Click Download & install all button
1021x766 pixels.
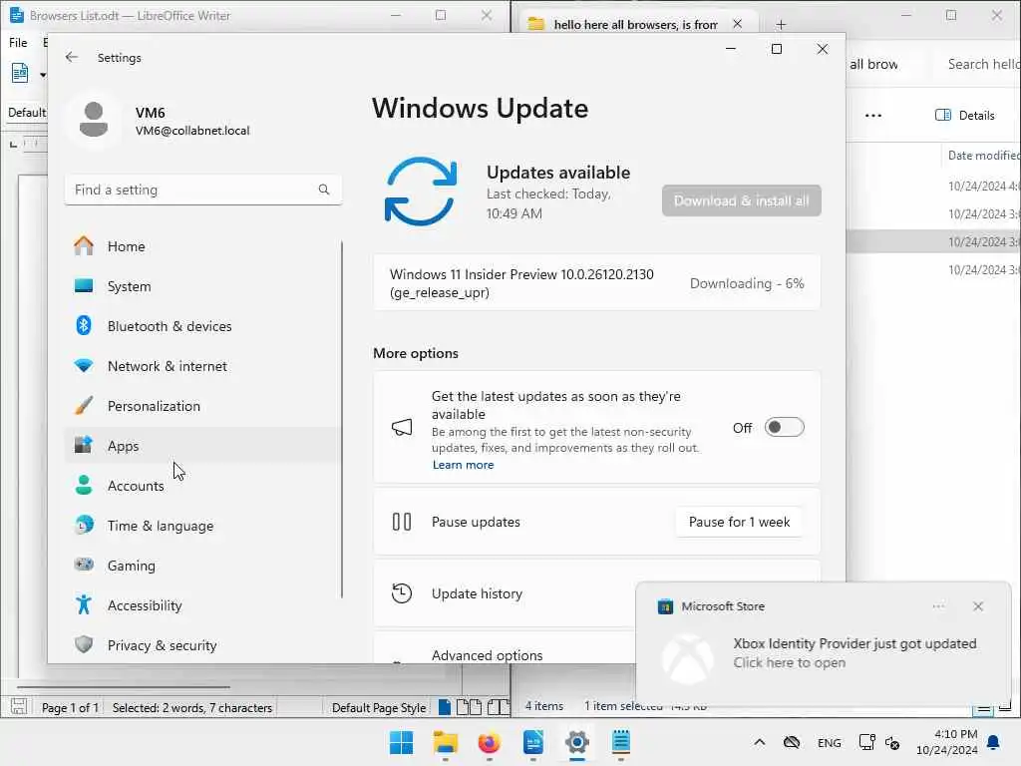741,200
